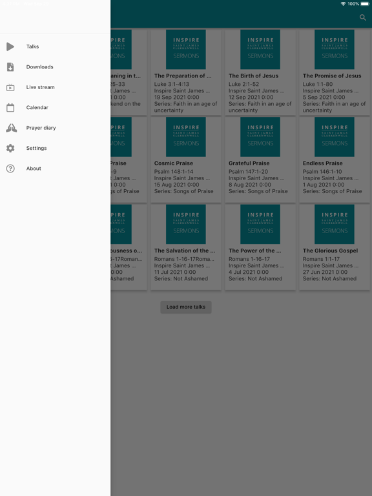Click the Calendar icon in drawer
This screenshot has height=496, width=372.
click(x=10, y=108)
